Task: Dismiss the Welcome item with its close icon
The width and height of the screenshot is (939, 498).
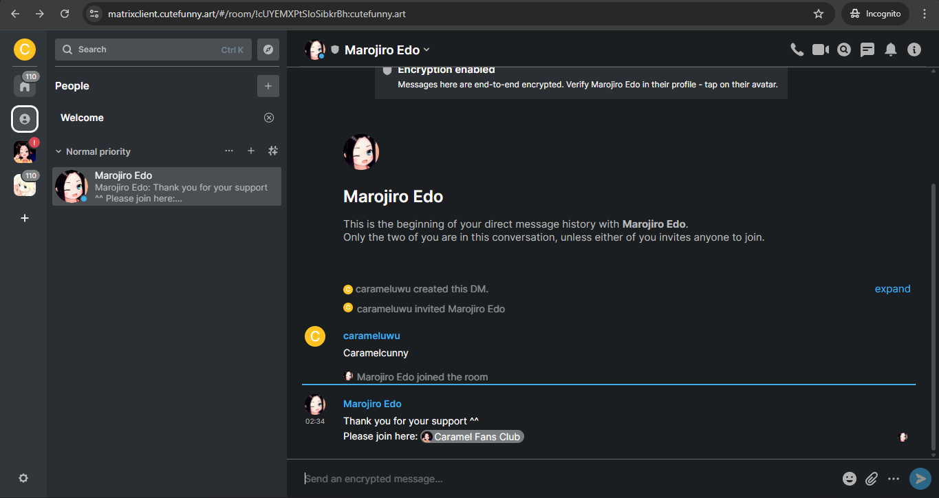Action: point(269,118)
